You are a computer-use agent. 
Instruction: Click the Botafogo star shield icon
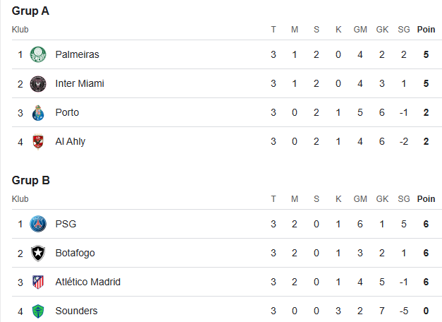38,253
